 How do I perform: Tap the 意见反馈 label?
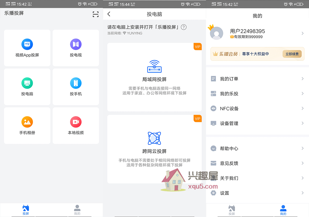pos(229,163)
